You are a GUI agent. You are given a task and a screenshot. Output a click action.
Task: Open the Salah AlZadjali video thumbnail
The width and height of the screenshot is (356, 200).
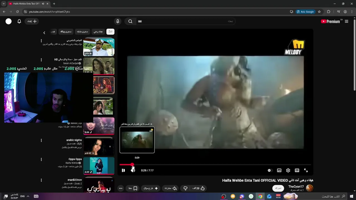pyautogui.click(x=99, y=66)
